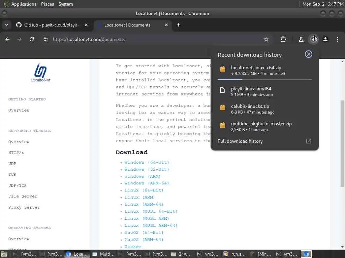Open calubjs-linucks.zip download entry
The width and height of the screenshot is (345, 258).
(x=264, y=109)
